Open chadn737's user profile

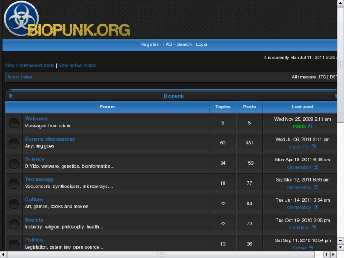[x=299, y=147]
